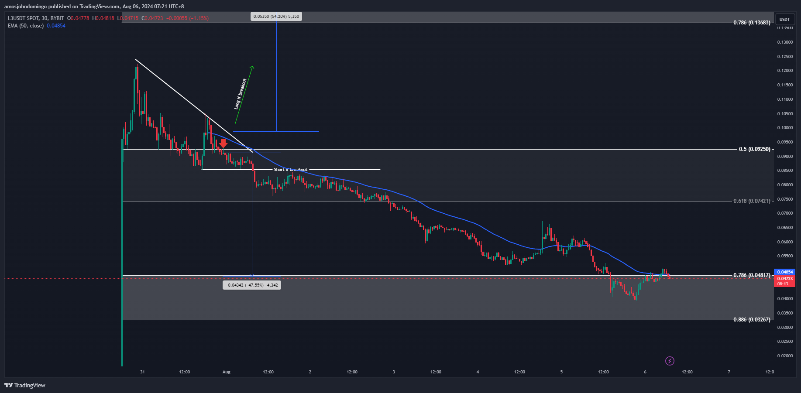Click the blue 0.04854 price axis tag
Viewport: 801px width, 393px height.
point(784,272)
